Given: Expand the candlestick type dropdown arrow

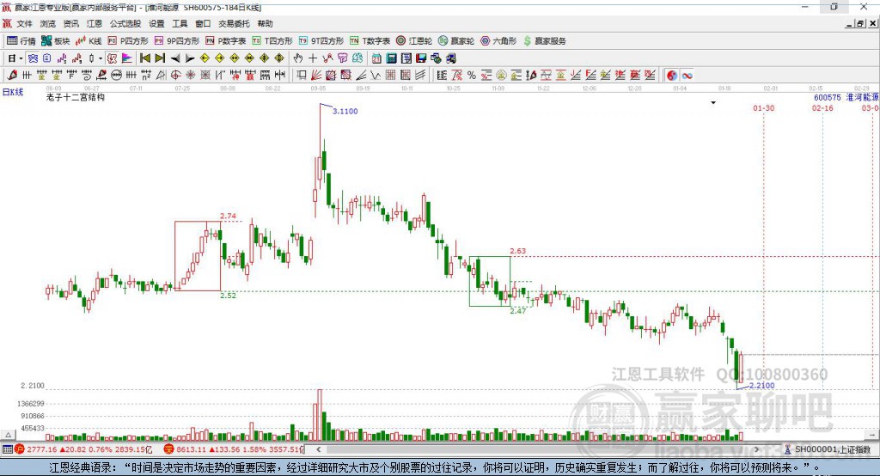Looking at the screenshot, I should coord(101,58).
